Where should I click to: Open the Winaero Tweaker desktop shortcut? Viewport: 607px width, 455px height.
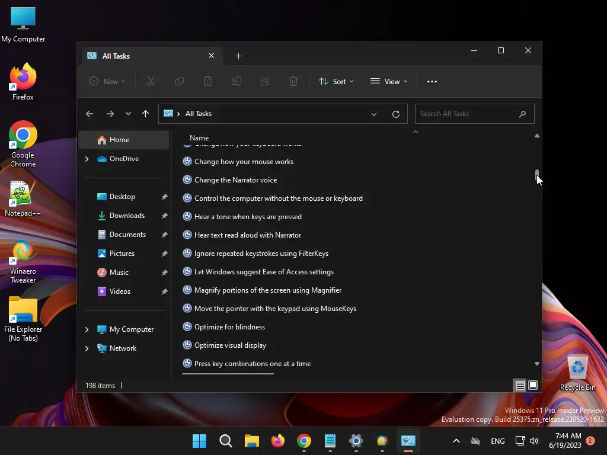[23, 262]
